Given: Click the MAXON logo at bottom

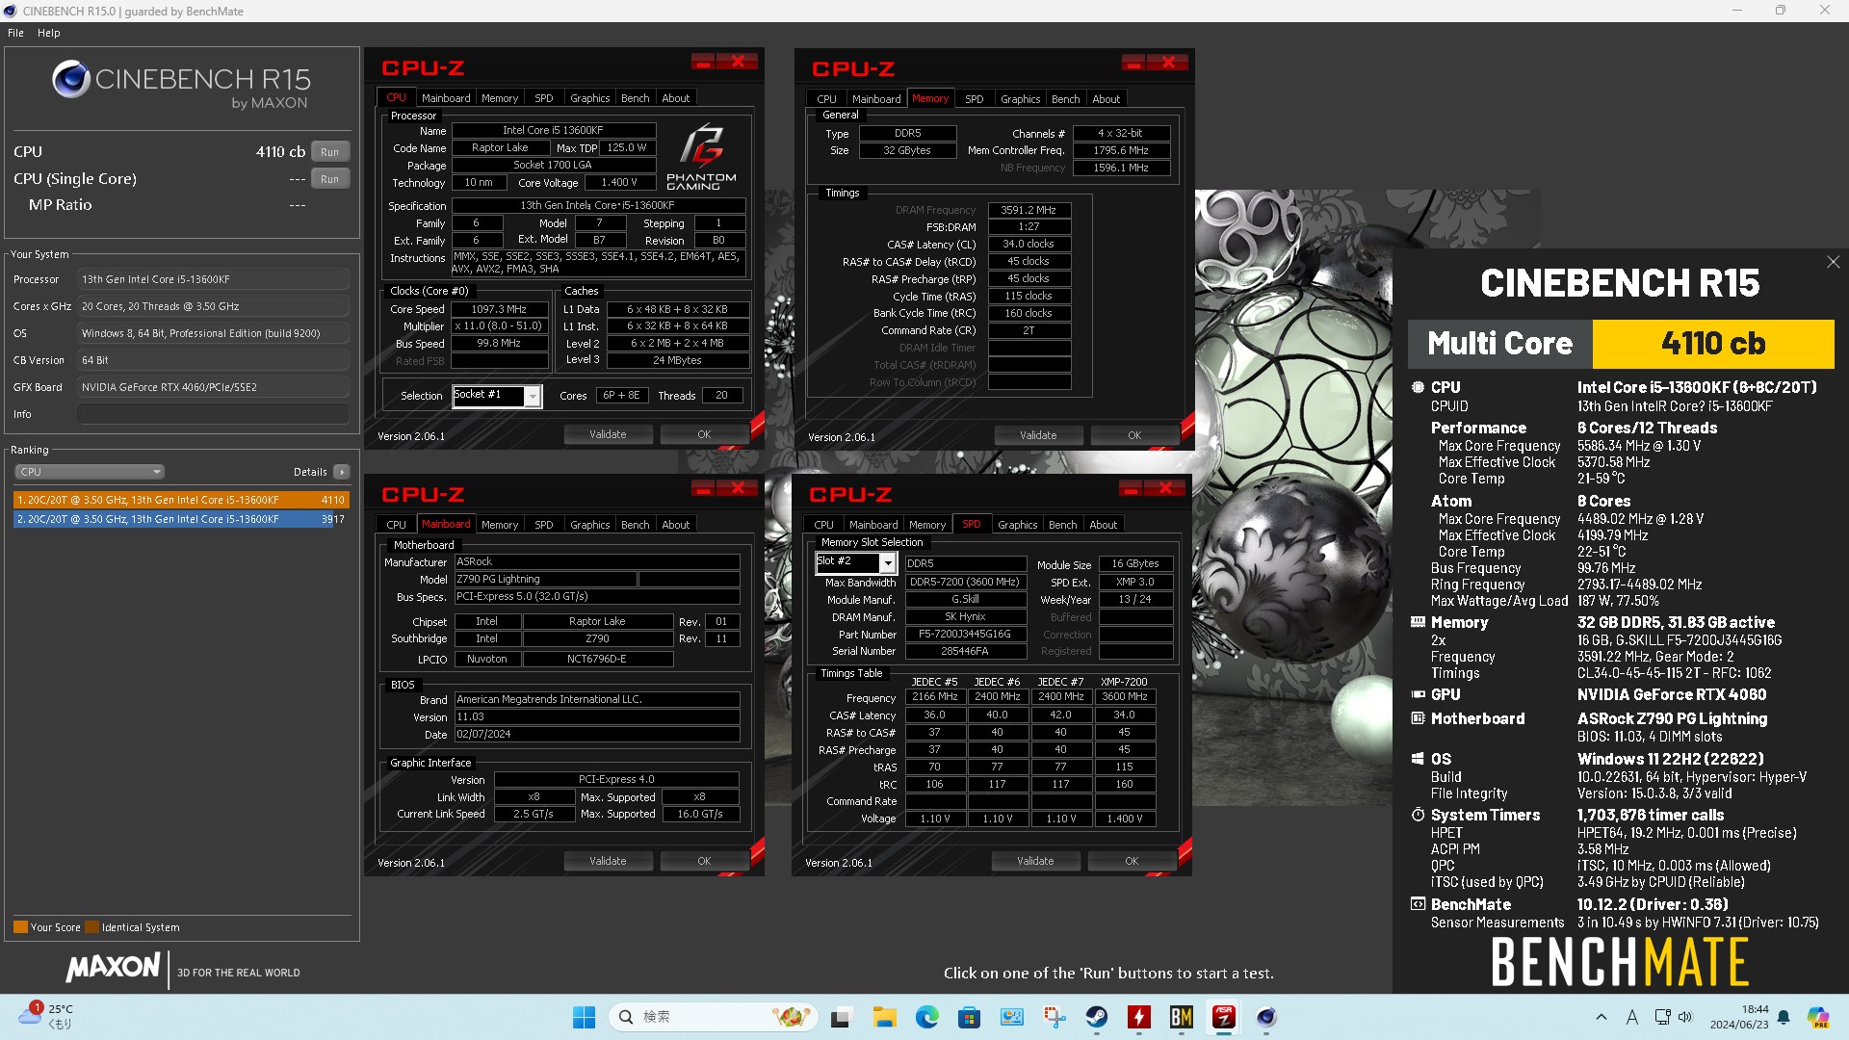Looking at the screenshot, I should [x=113, y=968].
